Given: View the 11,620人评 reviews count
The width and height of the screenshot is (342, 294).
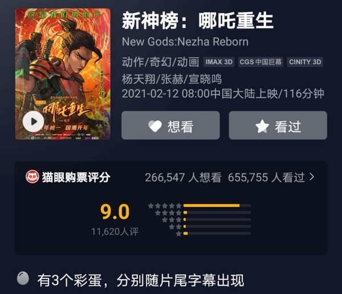Looking at the screenshot, I should coord(115,232).
